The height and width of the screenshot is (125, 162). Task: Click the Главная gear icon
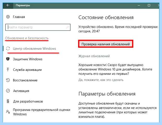pos(8,17)
